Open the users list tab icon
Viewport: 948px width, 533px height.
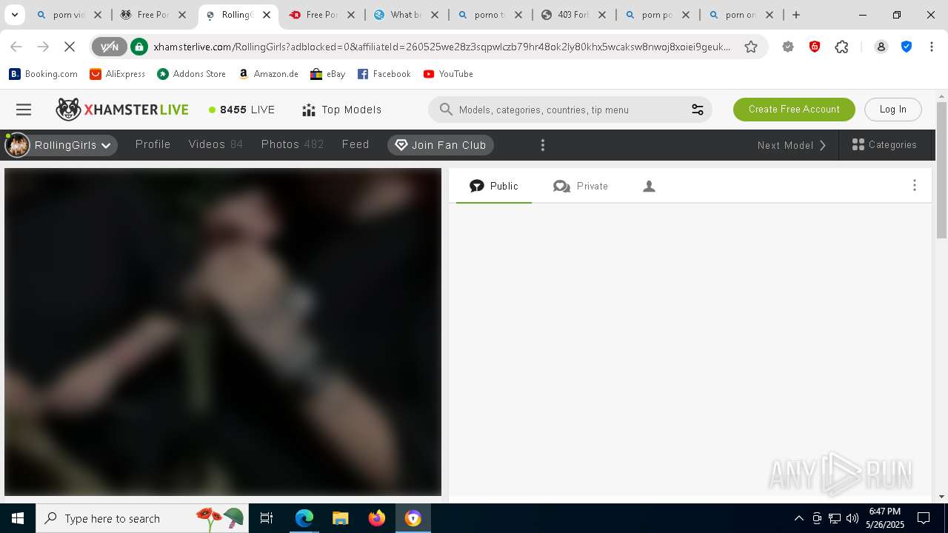(x=649, y=187)
